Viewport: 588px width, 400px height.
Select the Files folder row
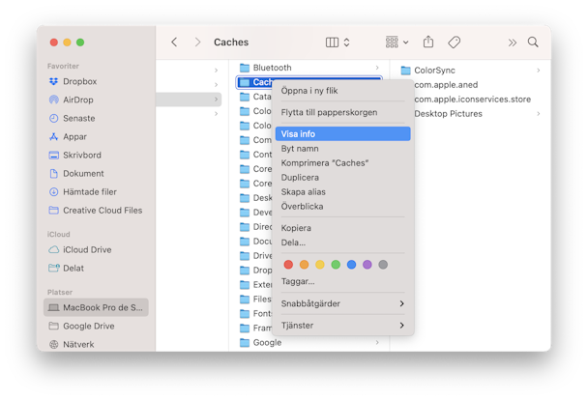[x=255, y=299]
